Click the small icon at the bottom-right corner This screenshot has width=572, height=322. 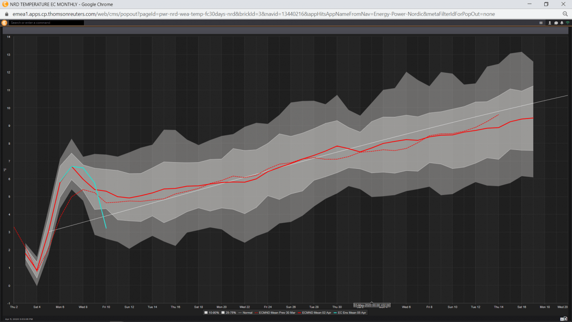(565, 318)
